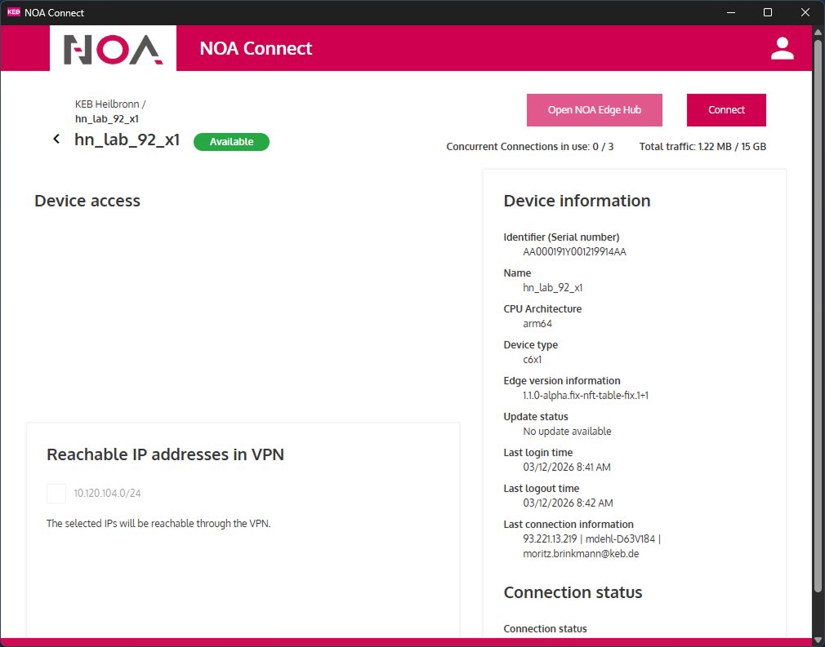Minimize the NOA Connect window
This screenshot has width=825, height=647.
click(x=730, y=12)
